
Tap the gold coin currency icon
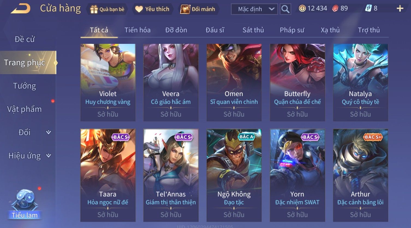click(x=302, y=8)
